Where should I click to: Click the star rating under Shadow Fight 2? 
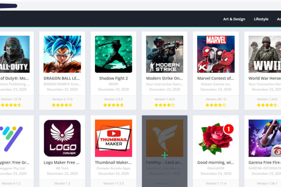tap(113, 105)
